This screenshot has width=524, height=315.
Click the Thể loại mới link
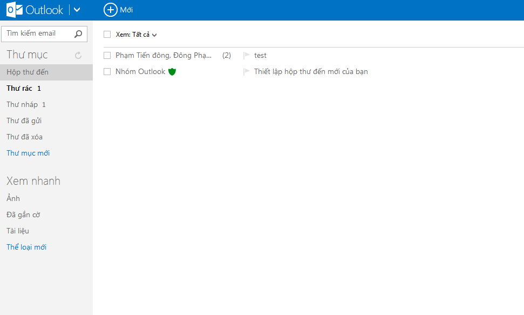tap(26, 247)
